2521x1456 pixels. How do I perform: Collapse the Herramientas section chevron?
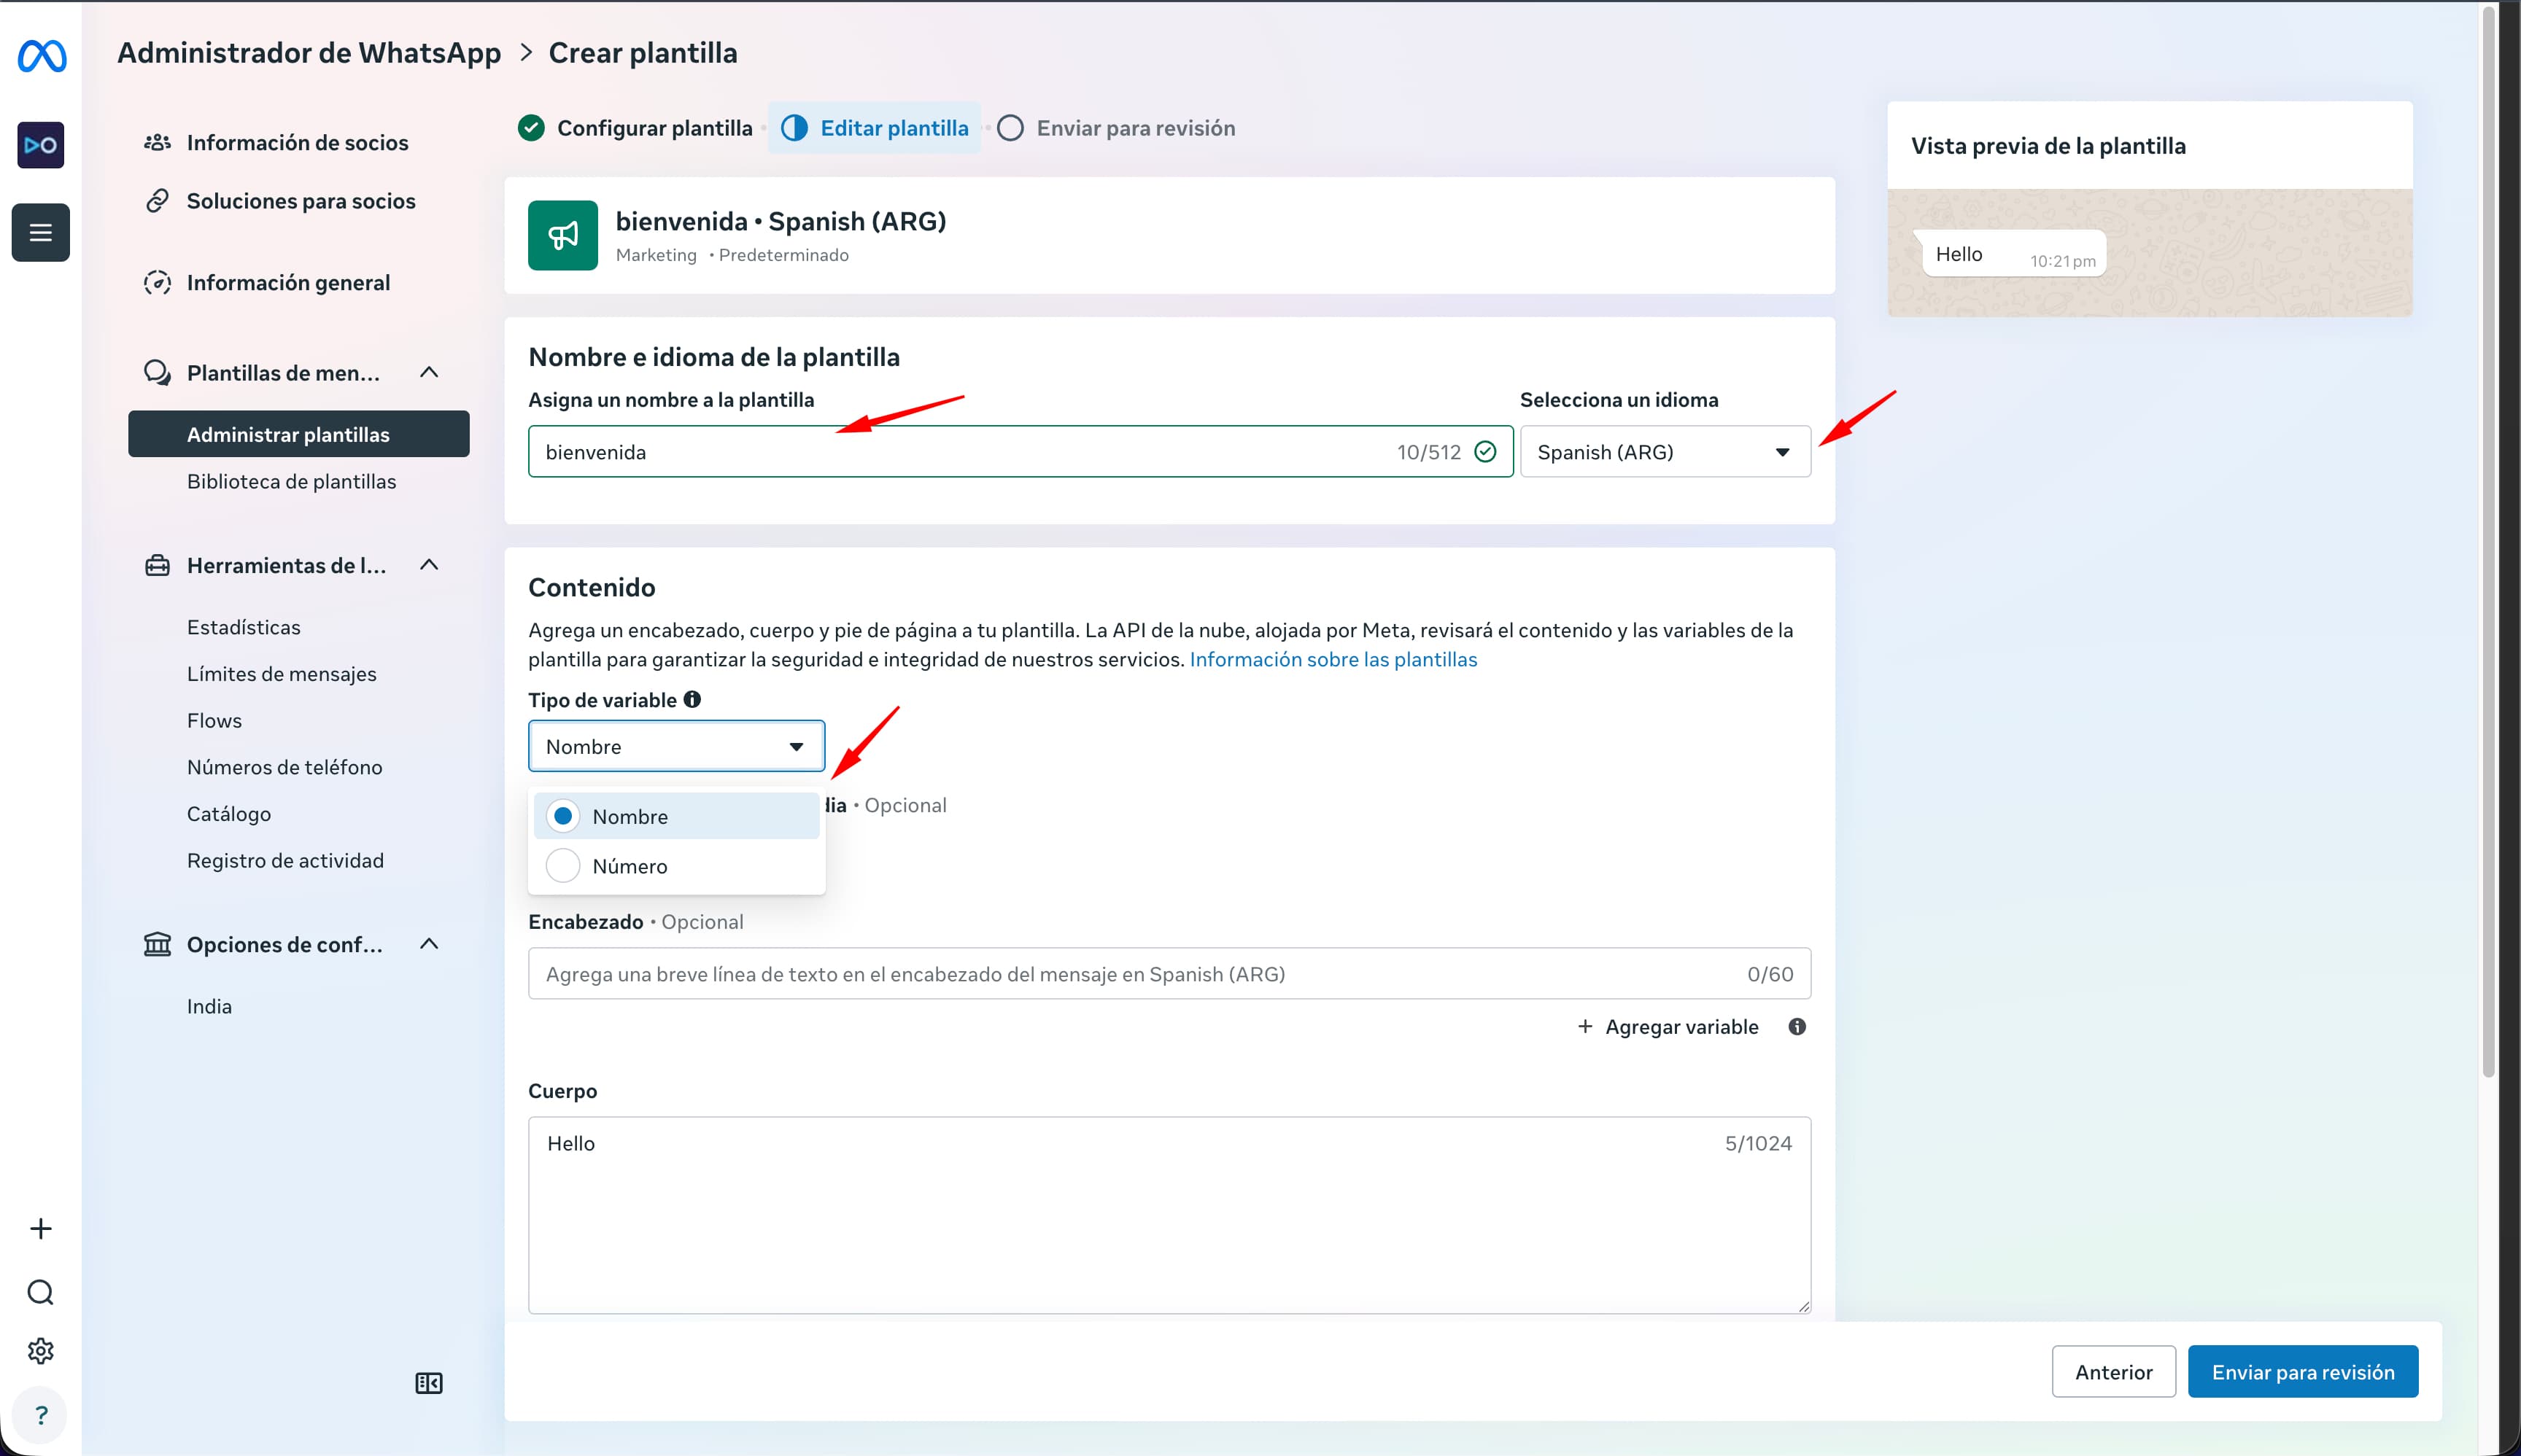click(429, 565)
